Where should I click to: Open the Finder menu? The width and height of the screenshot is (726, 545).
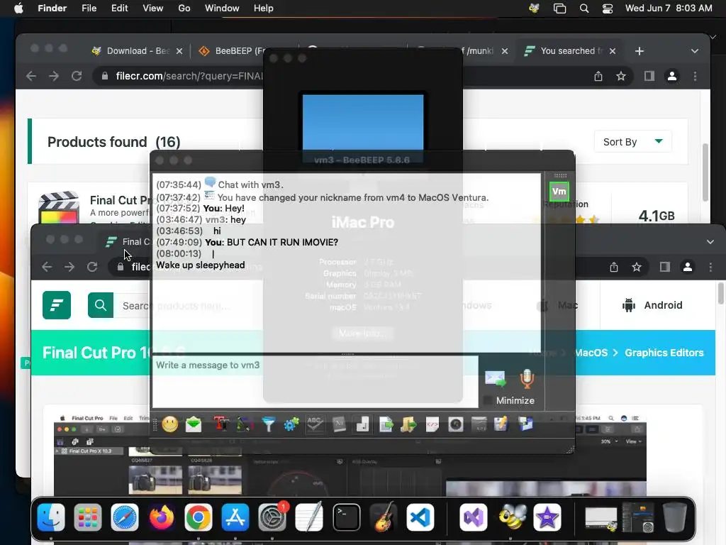pyautogui.click(x=52, y=9)
